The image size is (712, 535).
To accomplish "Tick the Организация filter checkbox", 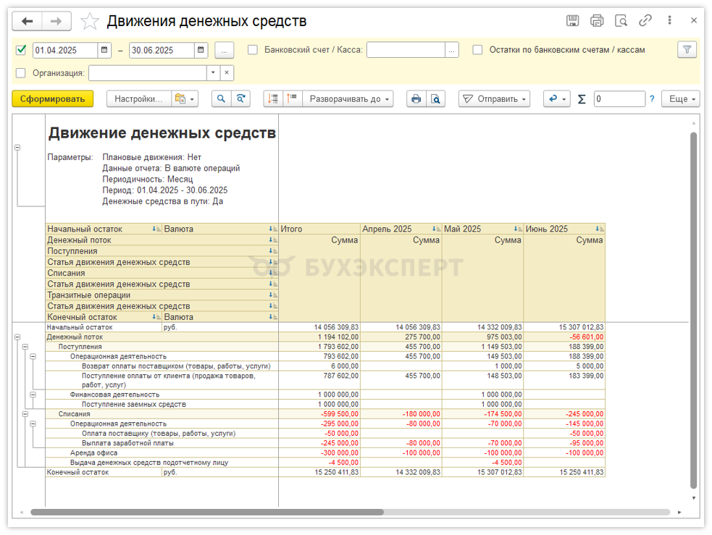I will point(21,73).
